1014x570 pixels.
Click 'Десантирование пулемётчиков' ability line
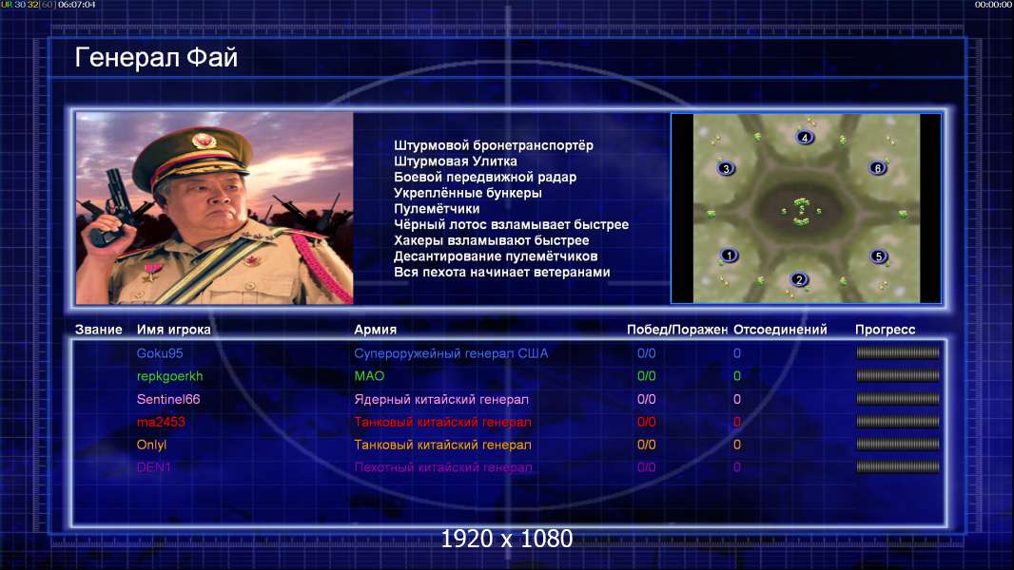click(x=496, y=256)
